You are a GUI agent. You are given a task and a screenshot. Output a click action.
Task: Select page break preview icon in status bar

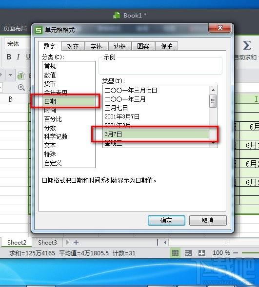[188, 253]
